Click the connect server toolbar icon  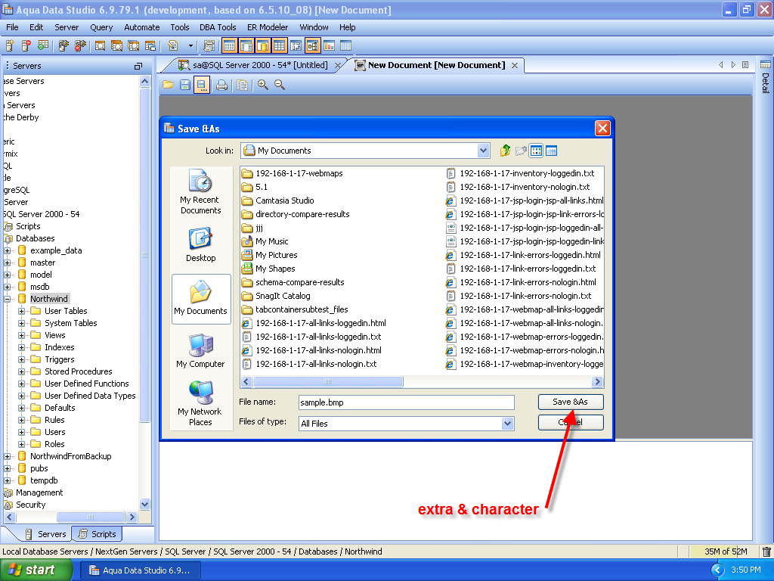click(x=63, y=46)
